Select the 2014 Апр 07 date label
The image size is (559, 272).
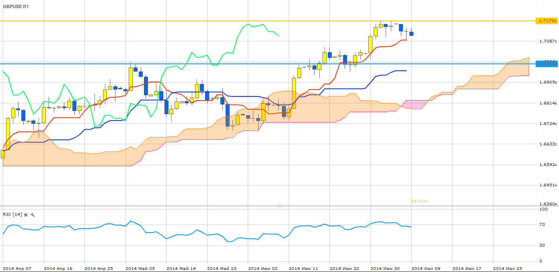tap(16, 268)
